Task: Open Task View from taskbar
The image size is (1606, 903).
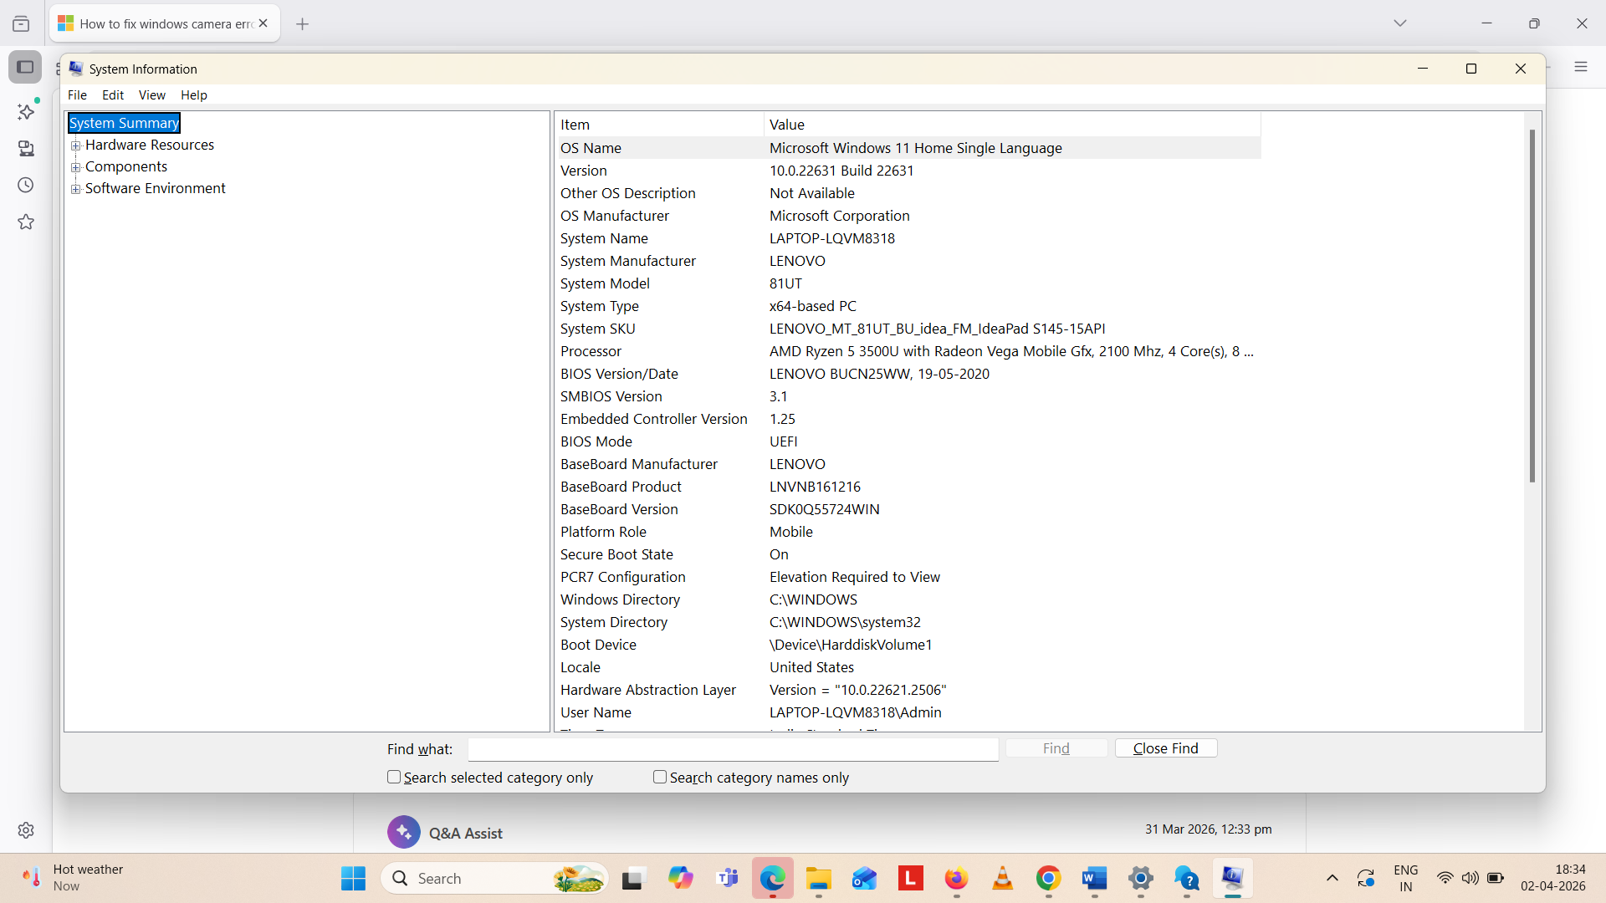Action: [633, 879]
